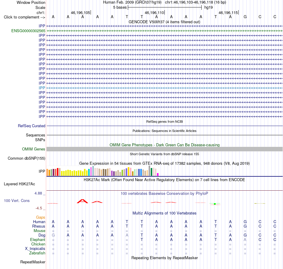Click the 'Publications: Sequences in Scientific Articles' title
The height and width of the screenshot is (269, 283).
point(164,131)
